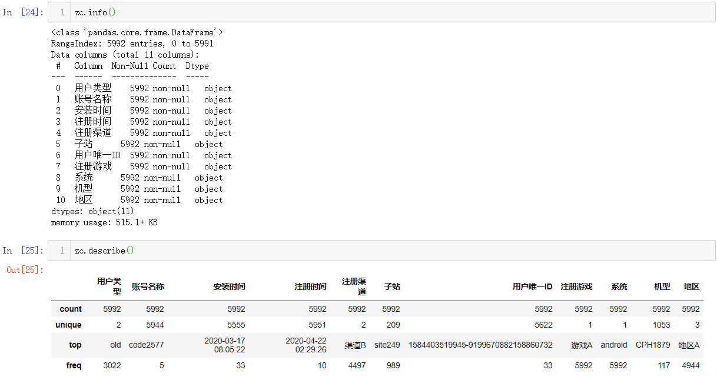Image resolution: width=717 pixels, height=380 pixels.
Task: Click the Data columns total 11 line
Action: tap(125, 55)
